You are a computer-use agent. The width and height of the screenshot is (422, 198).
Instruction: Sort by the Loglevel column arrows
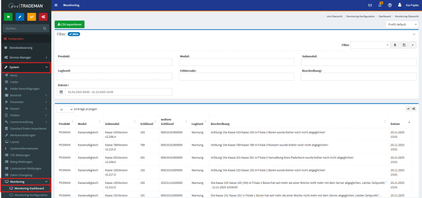pos(206,122)
